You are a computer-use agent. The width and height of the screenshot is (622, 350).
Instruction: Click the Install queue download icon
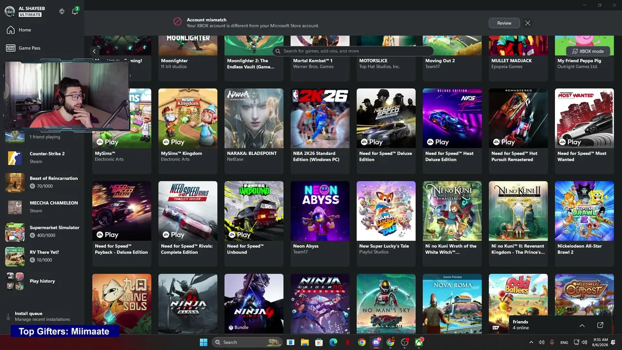click(x=8, y=316)
